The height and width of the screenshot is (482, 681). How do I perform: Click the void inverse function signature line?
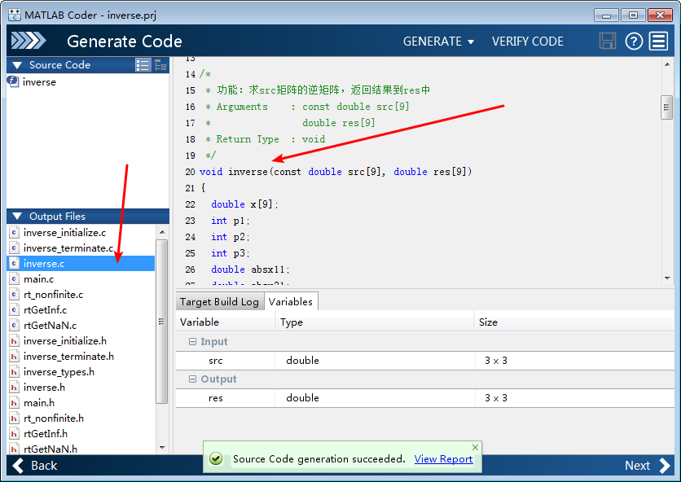(336, 172)
